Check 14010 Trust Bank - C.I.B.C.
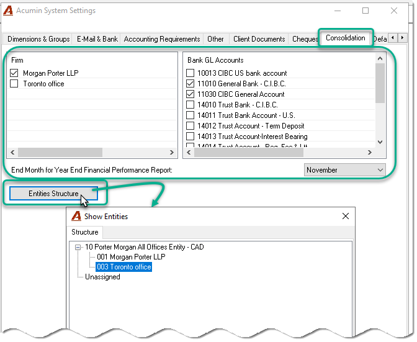Viewport: 417px width, 342px height. pos(190,104)
